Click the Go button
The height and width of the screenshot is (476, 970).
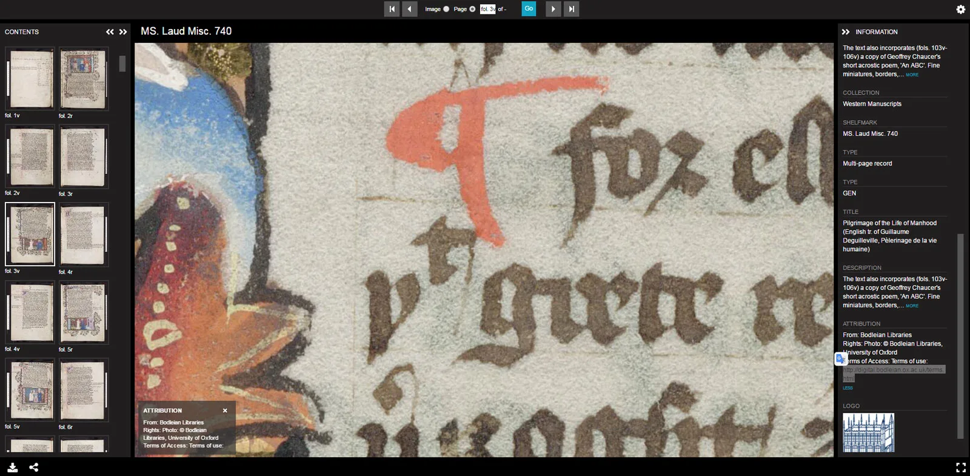pos(529,9)
